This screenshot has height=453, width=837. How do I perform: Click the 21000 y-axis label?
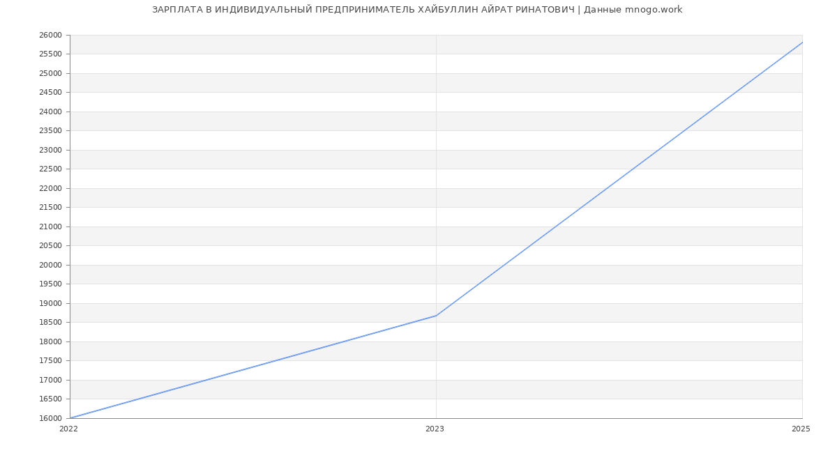(50, 227)
